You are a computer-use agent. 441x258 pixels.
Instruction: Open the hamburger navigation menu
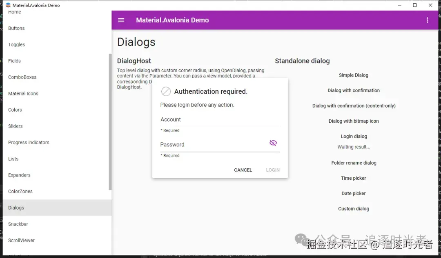point(121,20)
